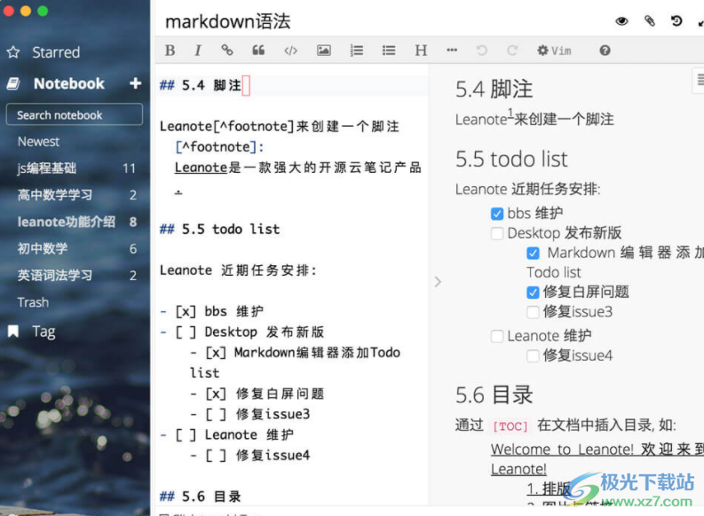Image resolution: width=704 pixels, height=516 pixels.
Task: Apply italic formatting with the I icon
Action: tap(198, 51)
